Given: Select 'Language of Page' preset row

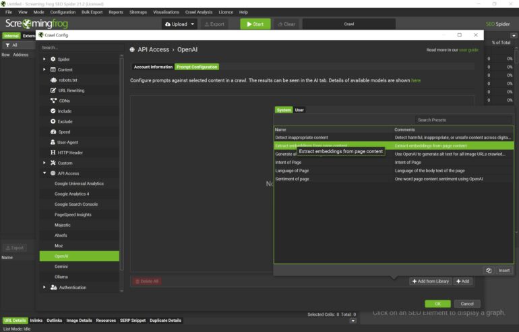Looking at the screenshot, I should click(394, 171).
